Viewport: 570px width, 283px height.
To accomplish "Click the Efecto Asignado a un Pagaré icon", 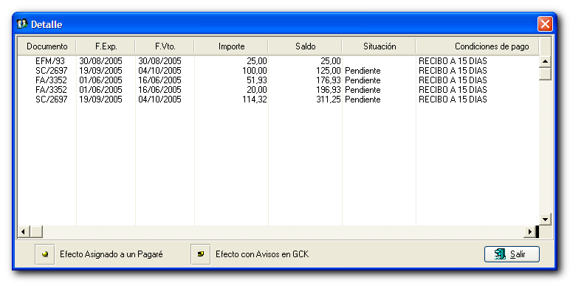I will pyautogui.click(x=45, y=254).
